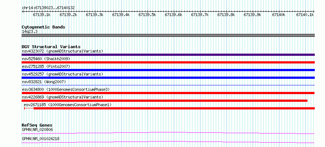The height and width of the screenshot is (147, 325).
Task: Click the 67139.4k ruler tick label
Action: coord(121,15)
